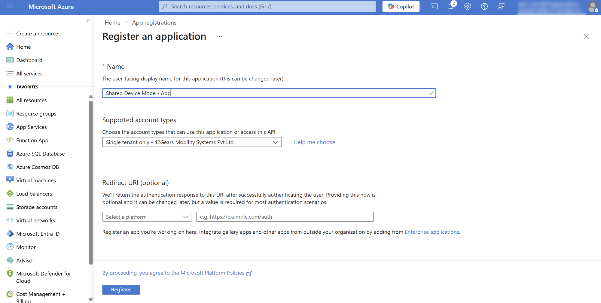Screen dimensions: 601x303
Task: Click the Azure SQL Database icon
Action: coord(10,154)
